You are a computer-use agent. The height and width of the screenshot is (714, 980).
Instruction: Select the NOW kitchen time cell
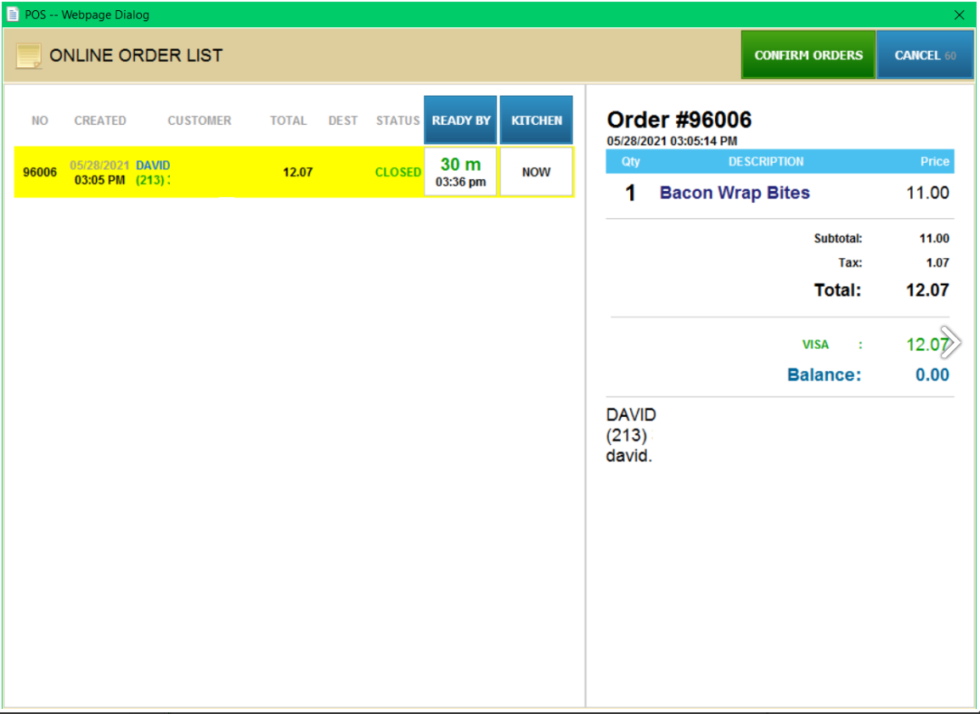[x=536, y=171]
